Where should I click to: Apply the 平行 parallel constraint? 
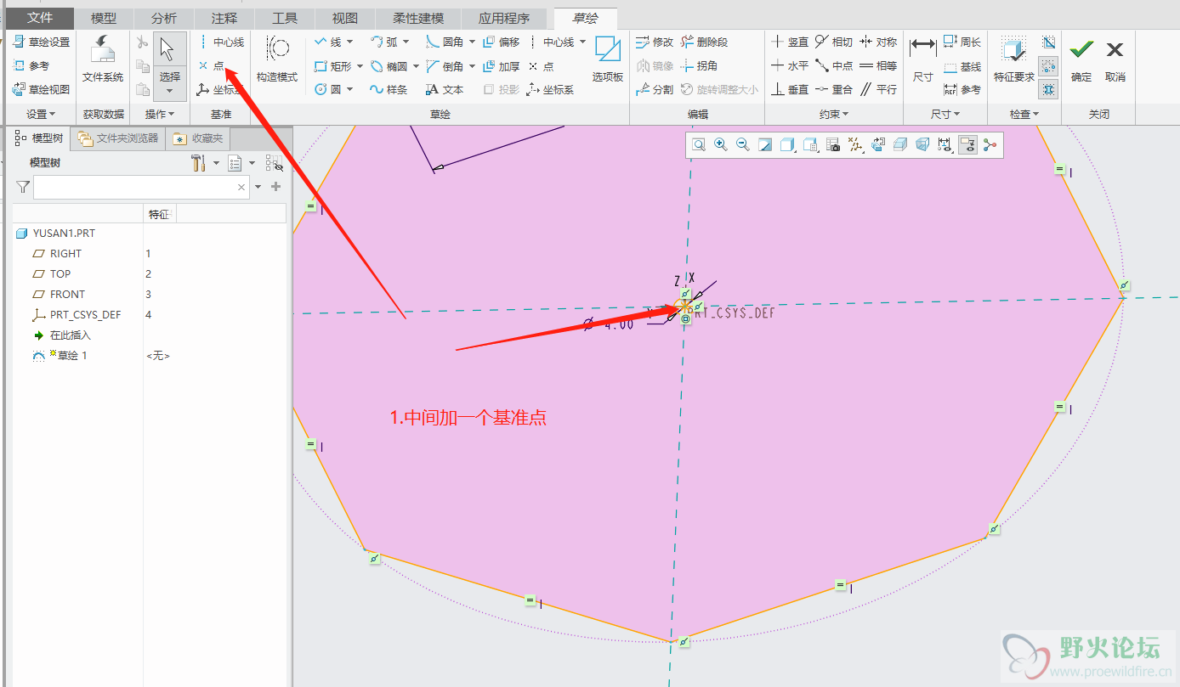[x=878, y=89]
